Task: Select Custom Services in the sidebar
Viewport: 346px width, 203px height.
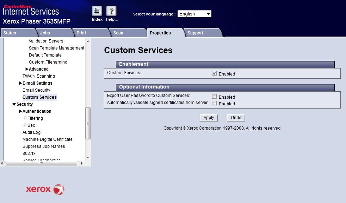Action: (x=39, y=97)
